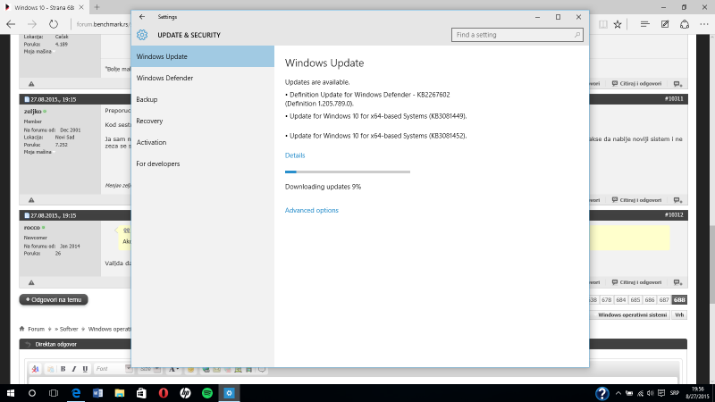Viewport: 715px width, 402px height.
Task: Click the updates download progress bar
Action: (348, 172)
